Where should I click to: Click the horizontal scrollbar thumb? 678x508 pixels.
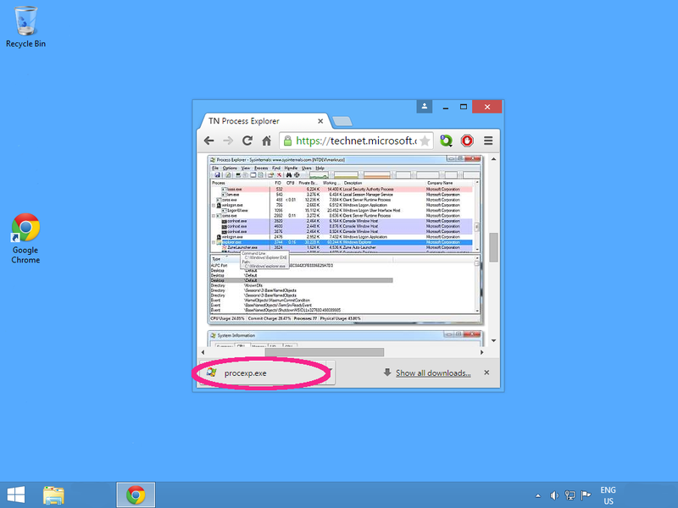point(325,352)
